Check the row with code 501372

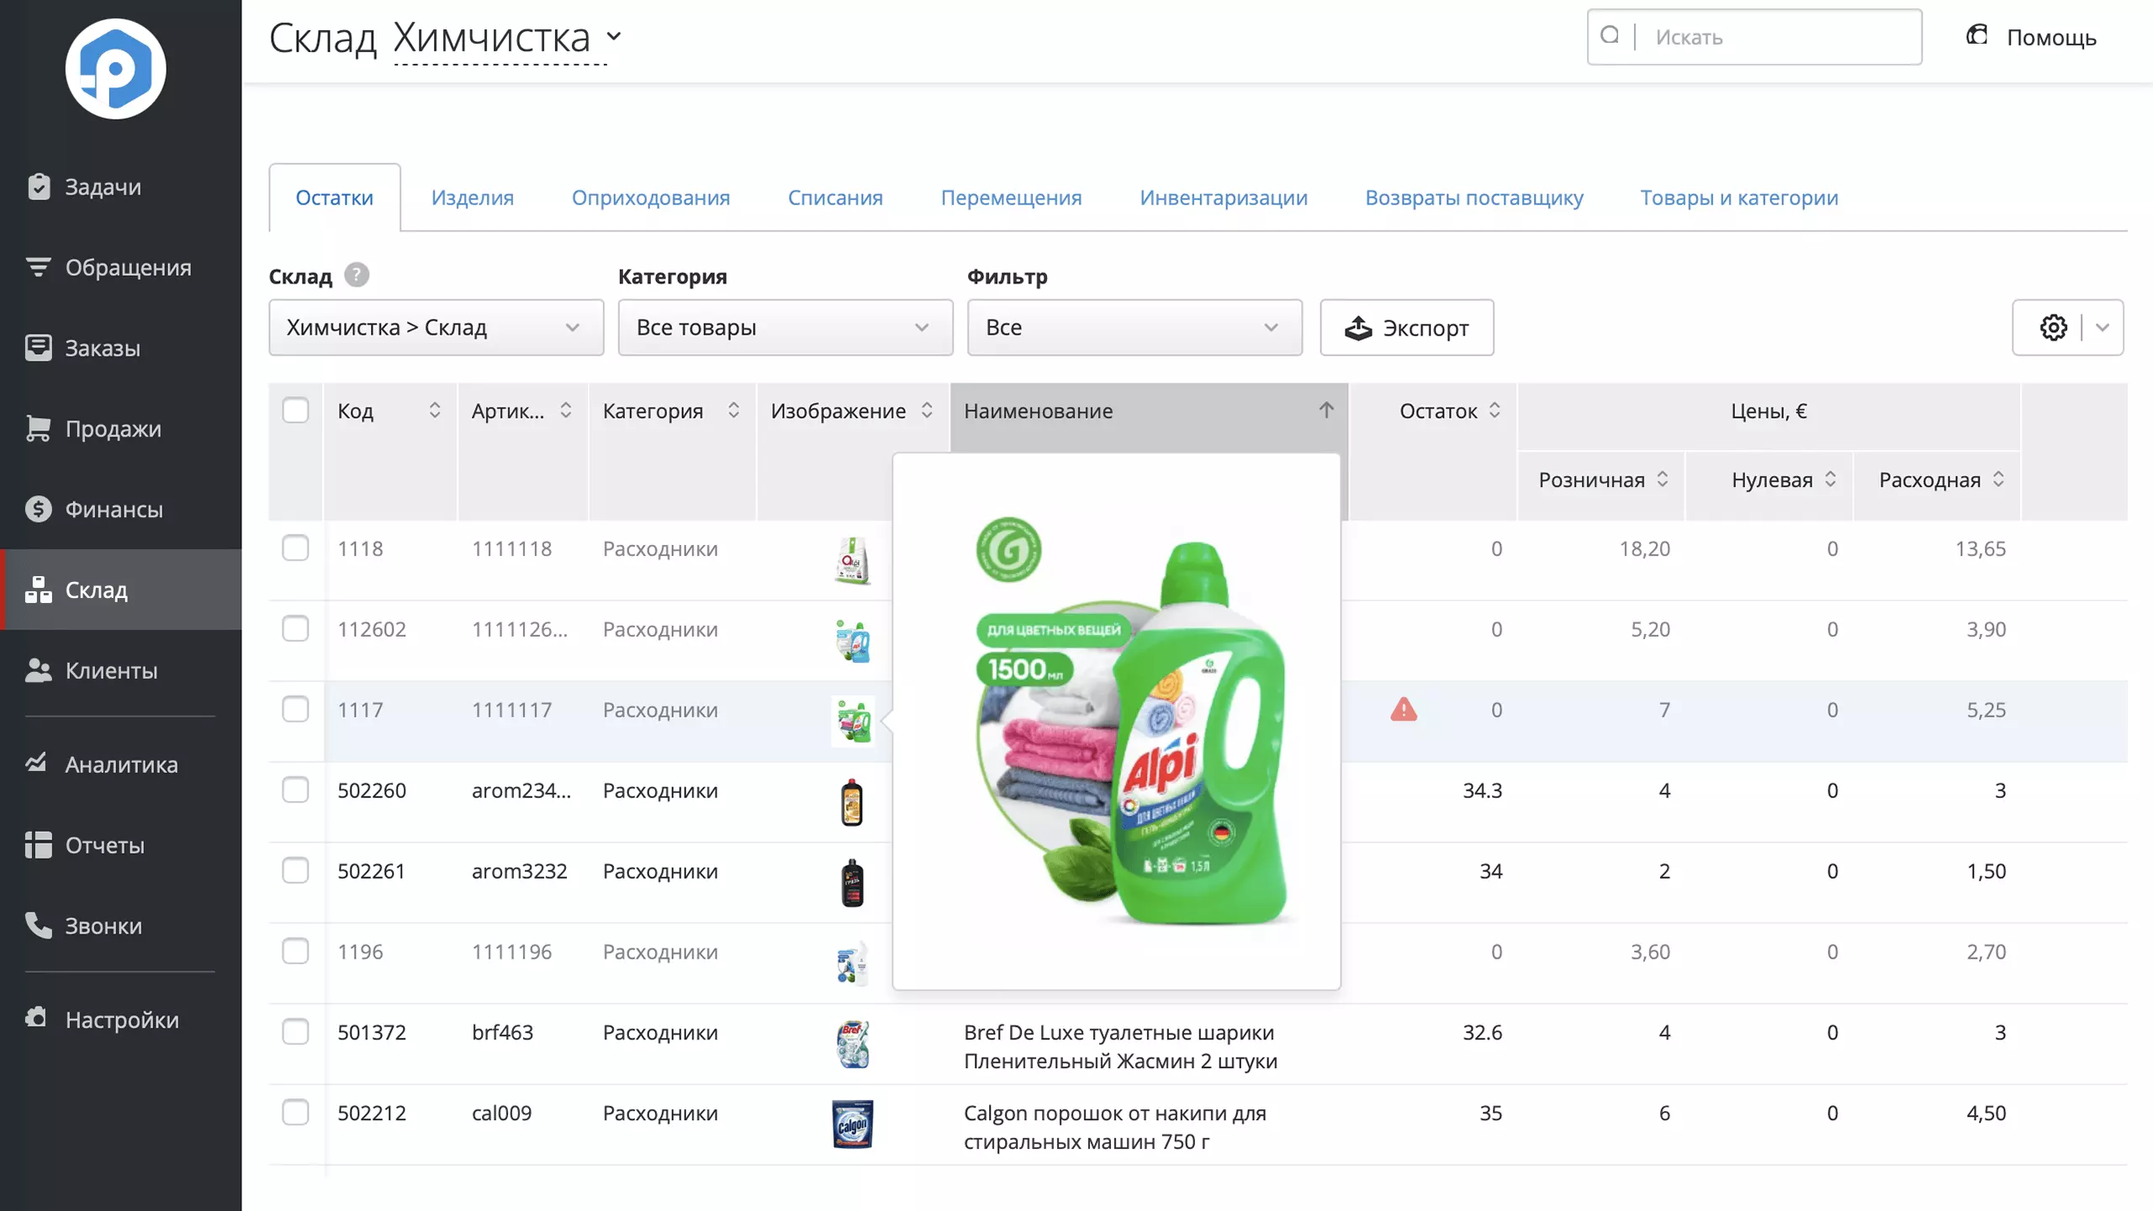[295, 1032]
